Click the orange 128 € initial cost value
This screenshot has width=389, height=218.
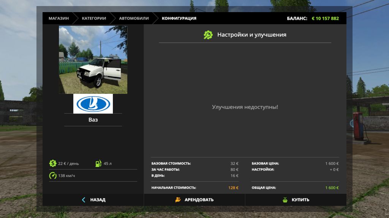click(233, 188)
